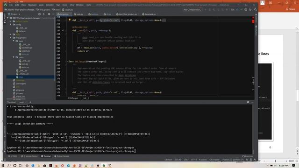Open the Help menu in PyCharm
The image size is (299, 168).
pos(89,5)
